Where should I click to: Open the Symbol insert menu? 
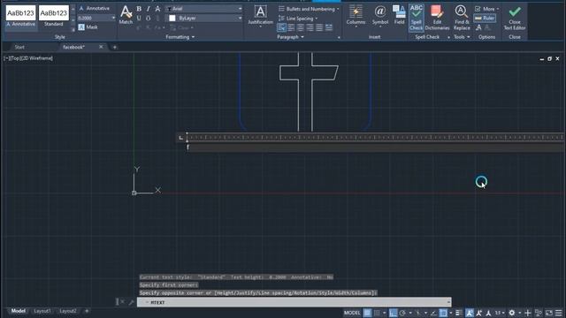tap(380, 16)
